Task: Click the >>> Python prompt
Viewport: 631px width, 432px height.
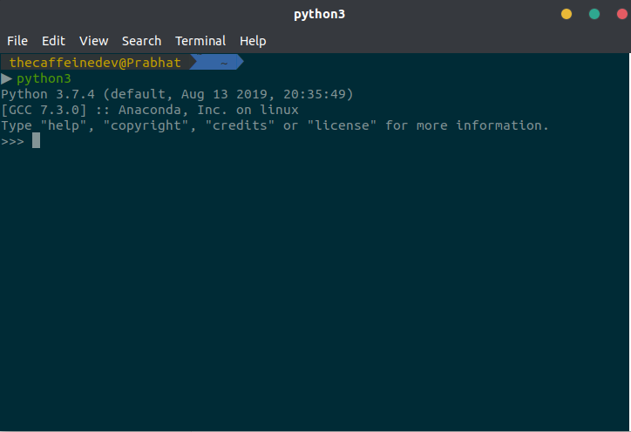Action: pos(13,141)
